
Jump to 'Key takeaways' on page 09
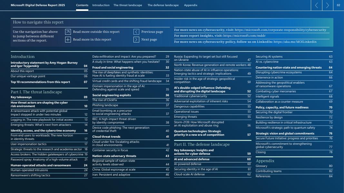[x=49, y=97]
